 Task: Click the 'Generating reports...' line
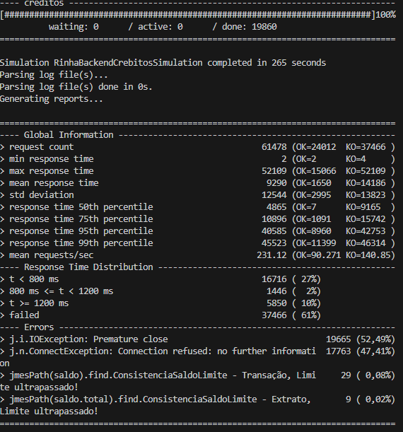51,99
